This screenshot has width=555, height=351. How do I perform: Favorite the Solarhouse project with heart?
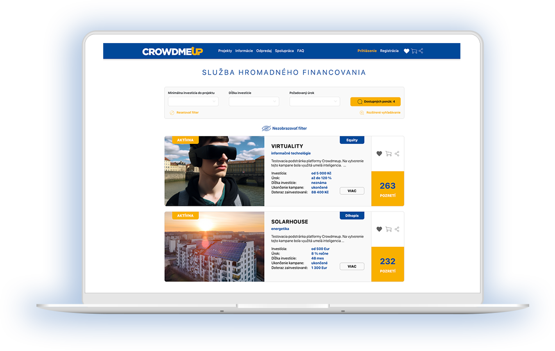point(379,229)
